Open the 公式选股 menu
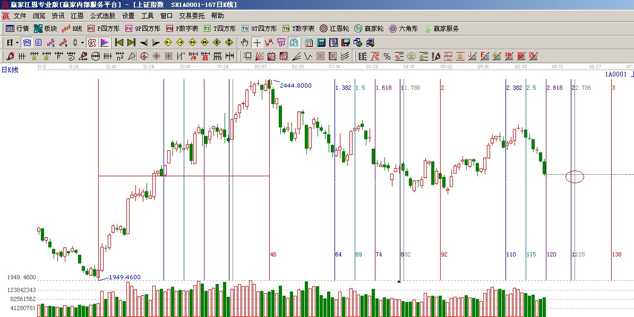The width and height of the screenshot is (634, 317). pos(102,16)
